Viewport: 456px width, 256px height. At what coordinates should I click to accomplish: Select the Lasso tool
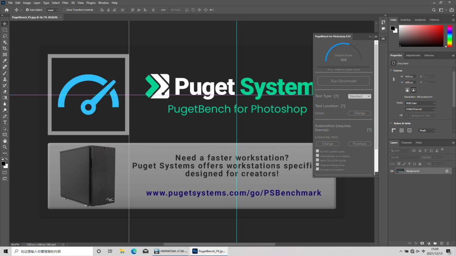[5, 36]
